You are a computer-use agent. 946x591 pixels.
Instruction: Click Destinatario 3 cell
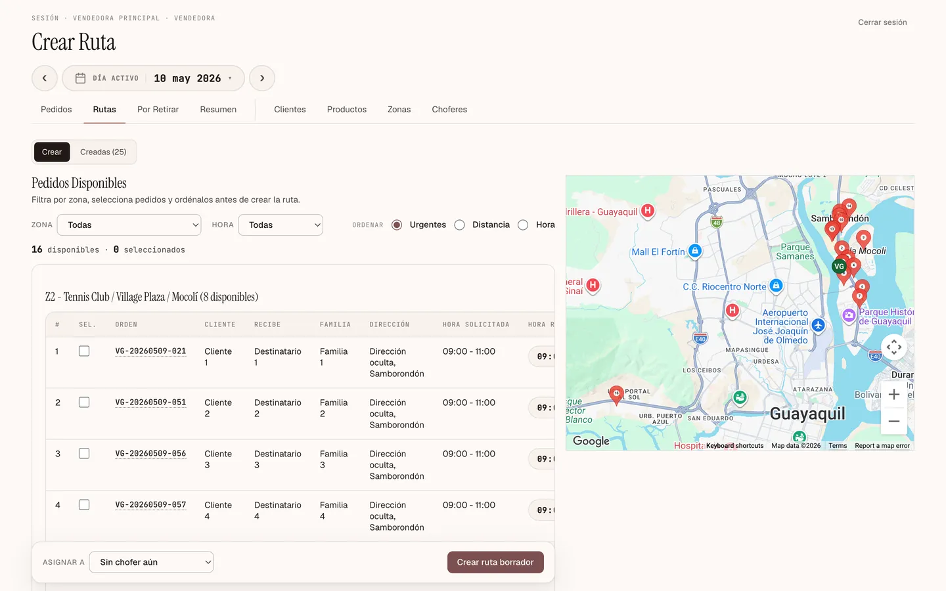278,459
